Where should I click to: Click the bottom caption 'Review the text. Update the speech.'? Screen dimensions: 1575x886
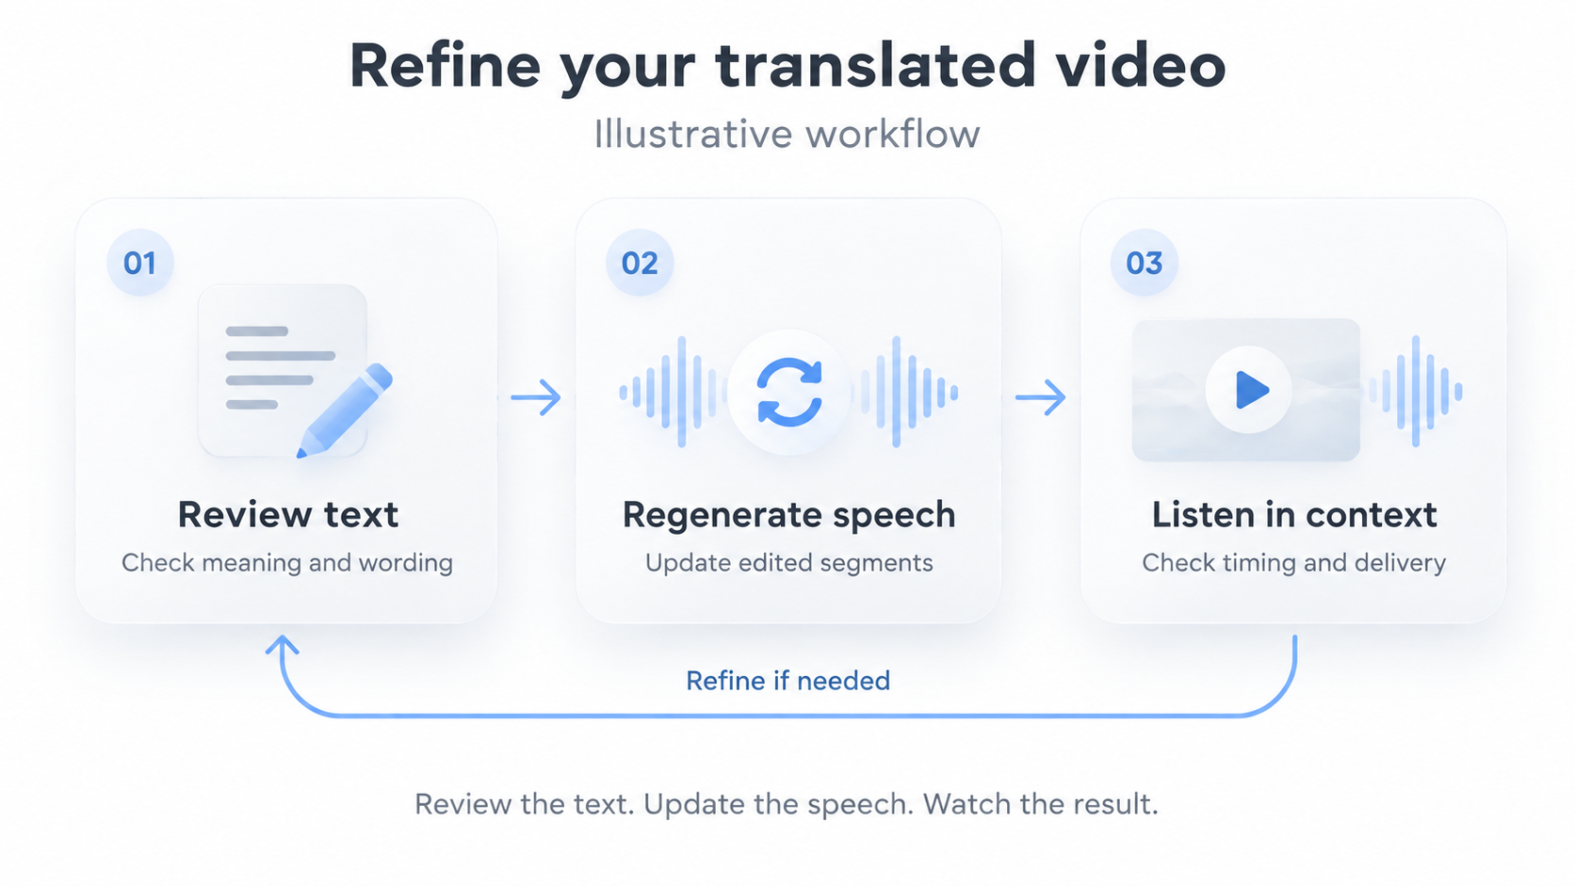tap(664, 804)
